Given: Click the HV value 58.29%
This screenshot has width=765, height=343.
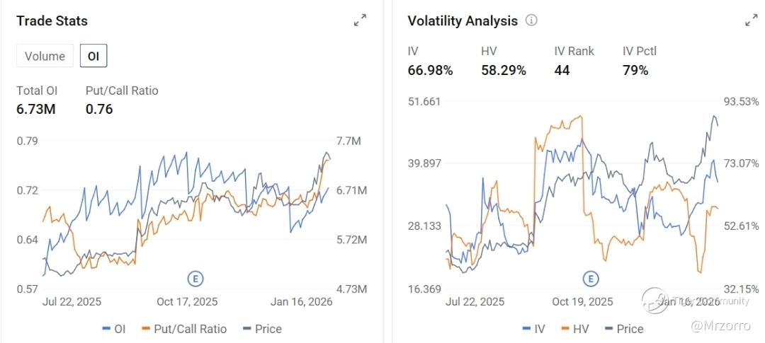Looking at the screenshot, I should coord(503,70).
